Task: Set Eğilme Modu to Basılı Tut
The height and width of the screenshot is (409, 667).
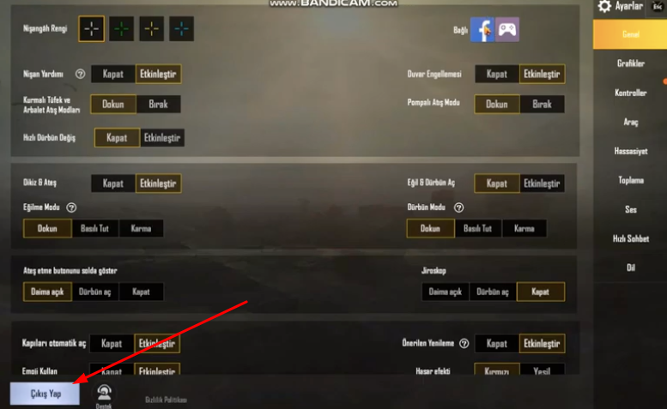Action: (x=95, y=228)
